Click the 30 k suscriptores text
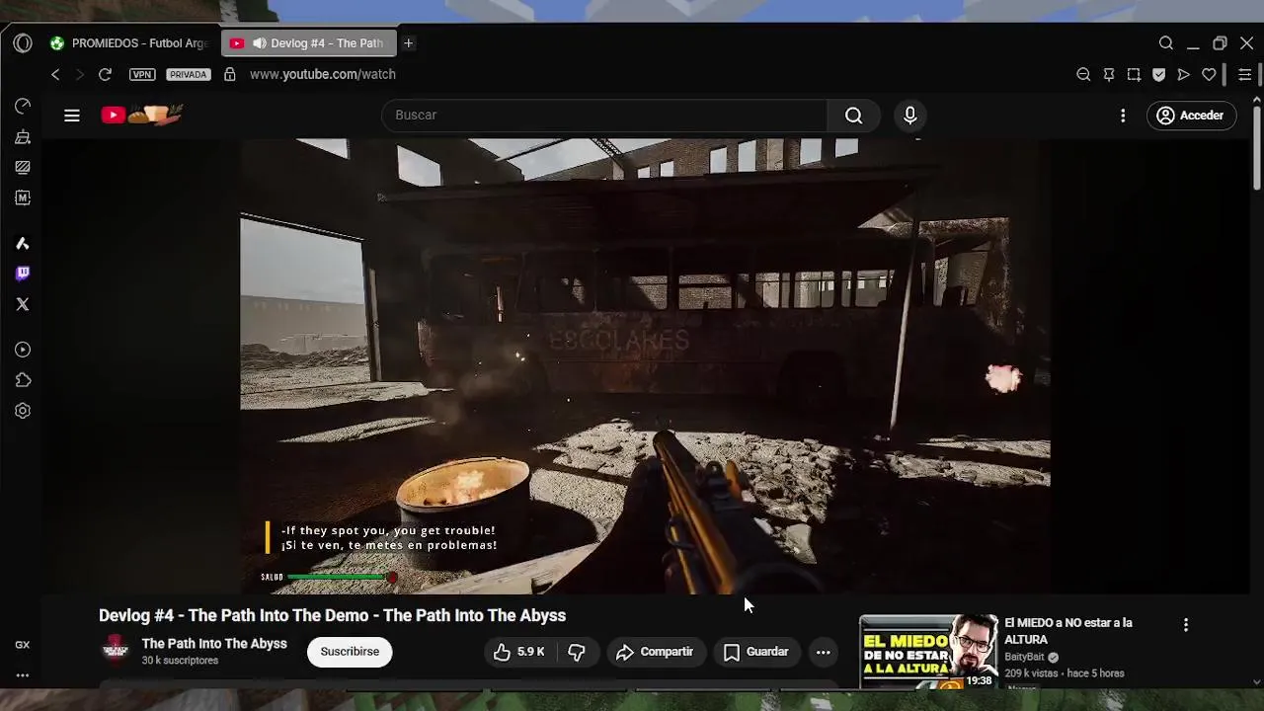This screenshot has height=711, width=1264. pyautogui.click(x=180, y=661)
